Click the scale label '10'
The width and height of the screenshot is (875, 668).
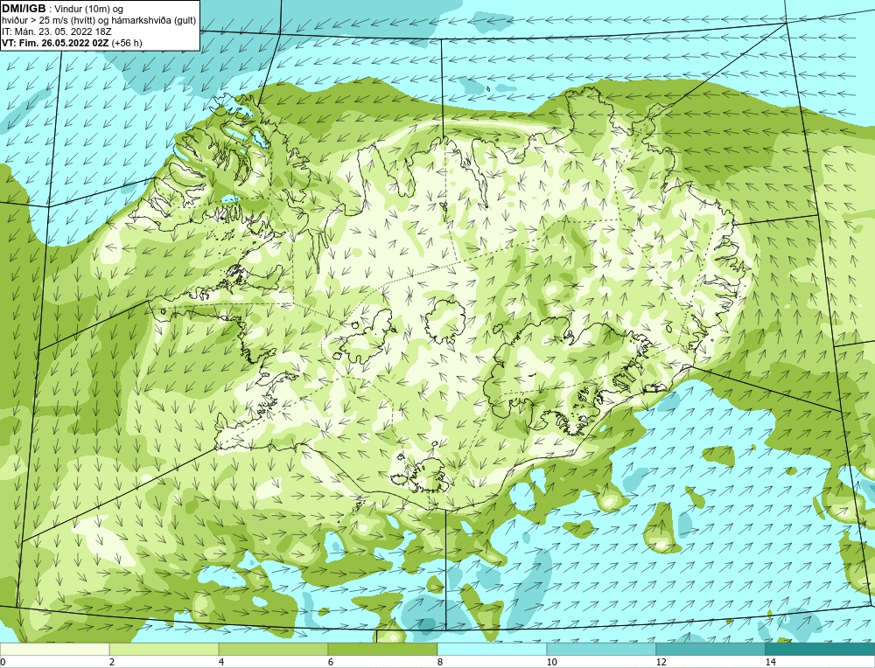tap(552, 662)
